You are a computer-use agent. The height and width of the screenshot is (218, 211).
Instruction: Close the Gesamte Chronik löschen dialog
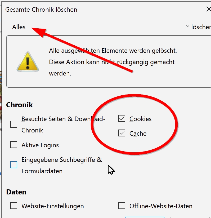click(x=209, y=10)
